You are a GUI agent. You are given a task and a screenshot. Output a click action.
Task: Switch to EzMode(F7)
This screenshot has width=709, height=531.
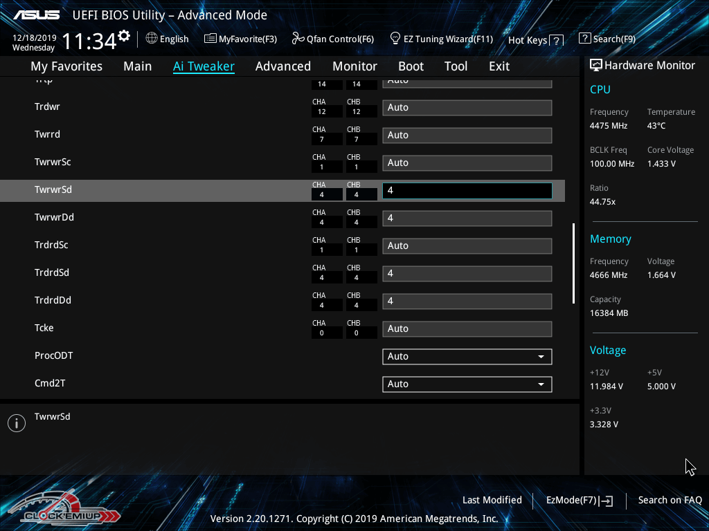coord(579,500)
